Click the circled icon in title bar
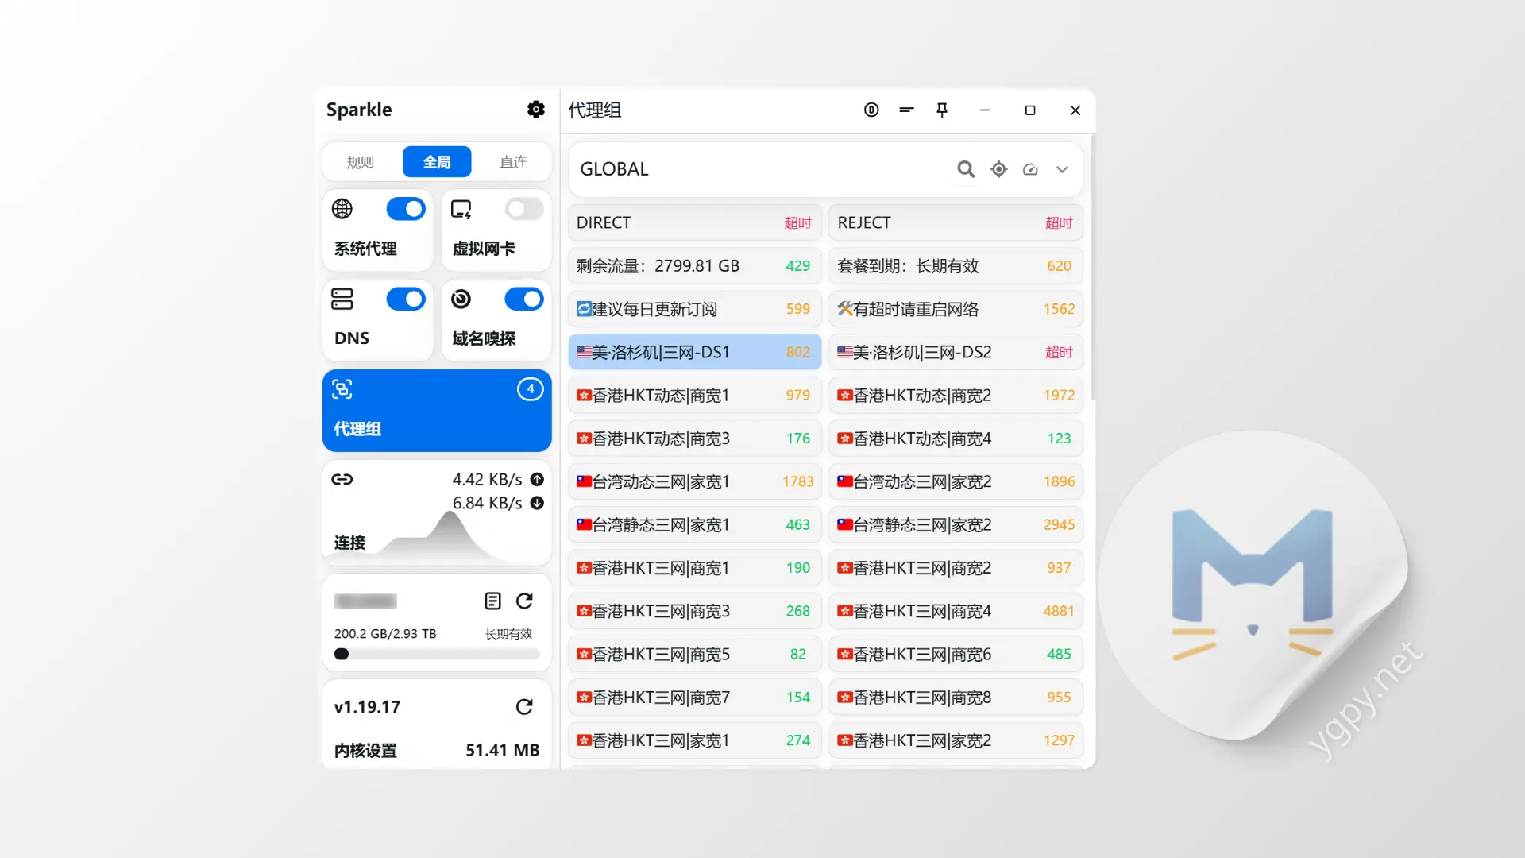This screenshot has width=1525, height=858. coord(871,110)
